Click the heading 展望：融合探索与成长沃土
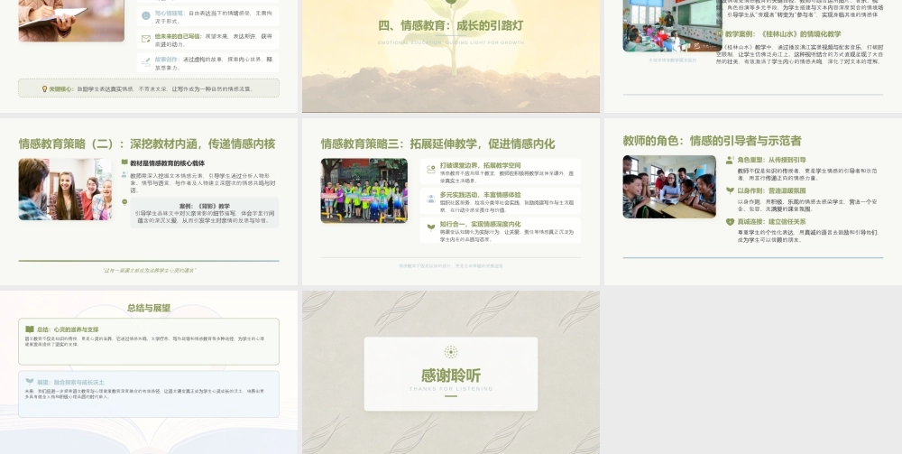 [70, 382]
